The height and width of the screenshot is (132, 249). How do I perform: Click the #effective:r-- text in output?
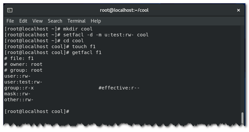[x=119, y=88]
